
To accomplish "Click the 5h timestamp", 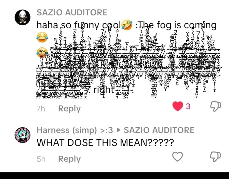I will click(x=41, y=159).
